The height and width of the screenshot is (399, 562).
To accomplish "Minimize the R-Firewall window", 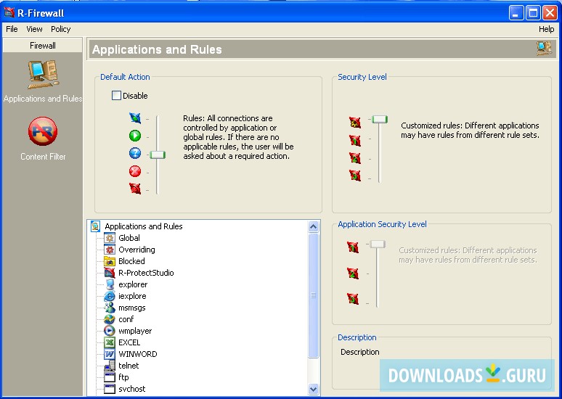I will (x=516, y=13).
